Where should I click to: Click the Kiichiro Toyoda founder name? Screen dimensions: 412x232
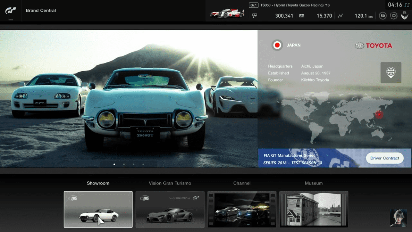[x=315, y=80]
